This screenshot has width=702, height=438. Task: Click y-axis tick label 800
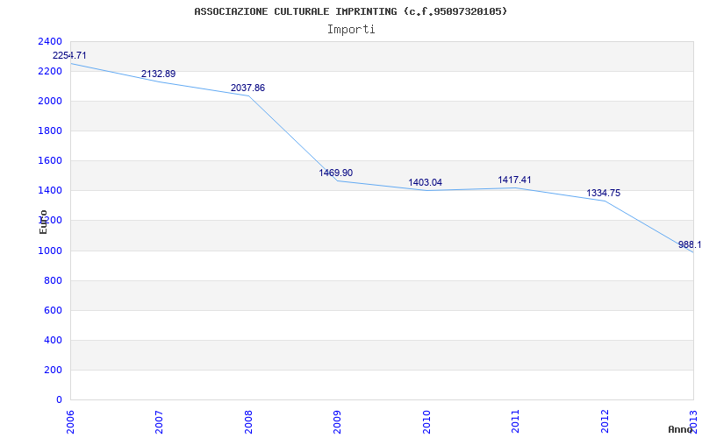[x=53, y=281]
